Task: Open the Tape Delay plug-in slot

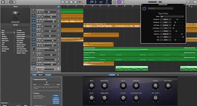Action: click(56, 103)
